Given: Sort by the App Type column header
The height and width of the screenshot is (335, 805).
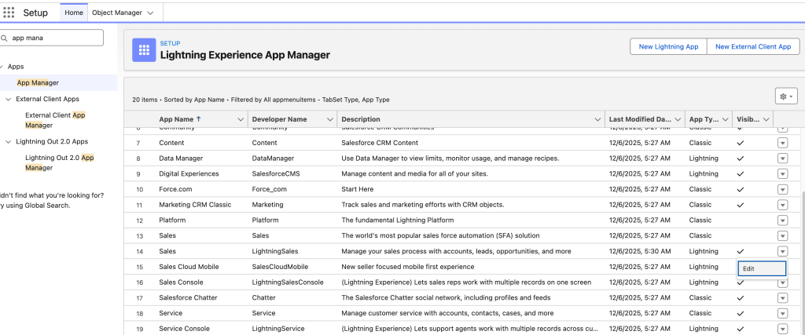Looking at the screenshot, I should point(704,119).
